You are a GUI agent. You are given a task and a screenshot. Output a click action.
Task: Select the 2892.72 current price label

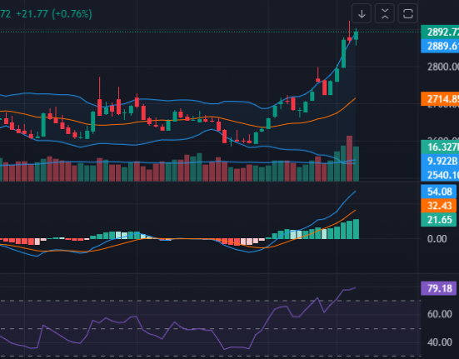pyautogui.click(x=440, y=32)
